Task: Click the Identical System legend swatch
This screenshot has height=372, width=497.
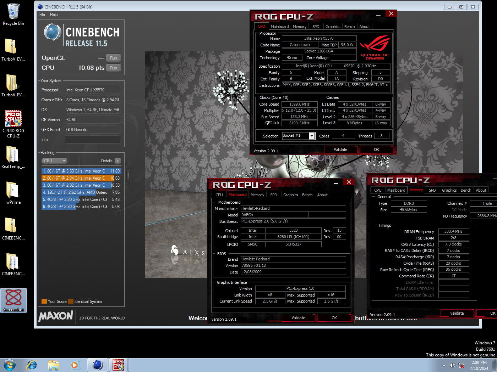Action: click(71, 301)
